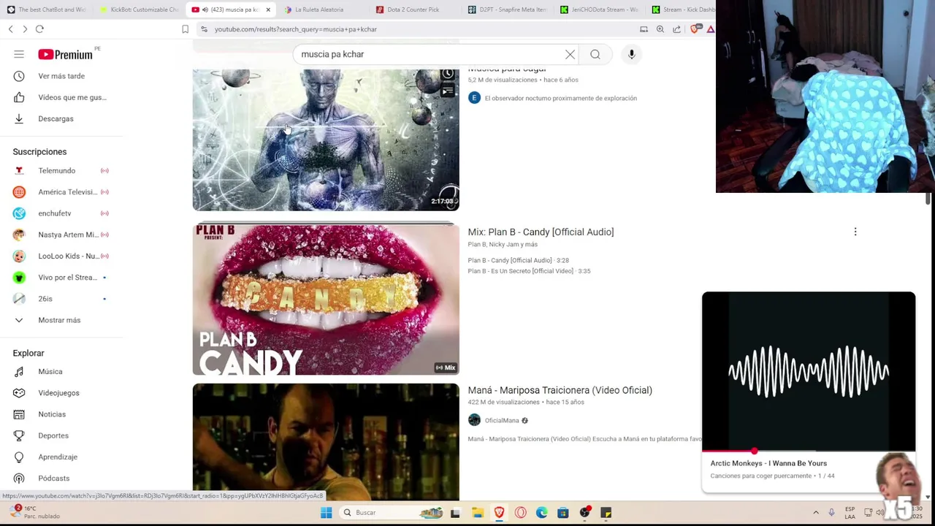Click the thumbs-up liked videos icon

pyautogui.click(x=19, y=97)
